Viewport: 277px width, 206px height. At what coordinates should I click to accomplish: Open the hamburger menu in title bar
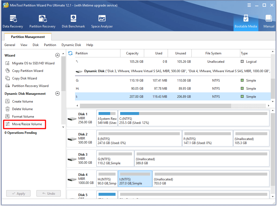click(249, 5)
